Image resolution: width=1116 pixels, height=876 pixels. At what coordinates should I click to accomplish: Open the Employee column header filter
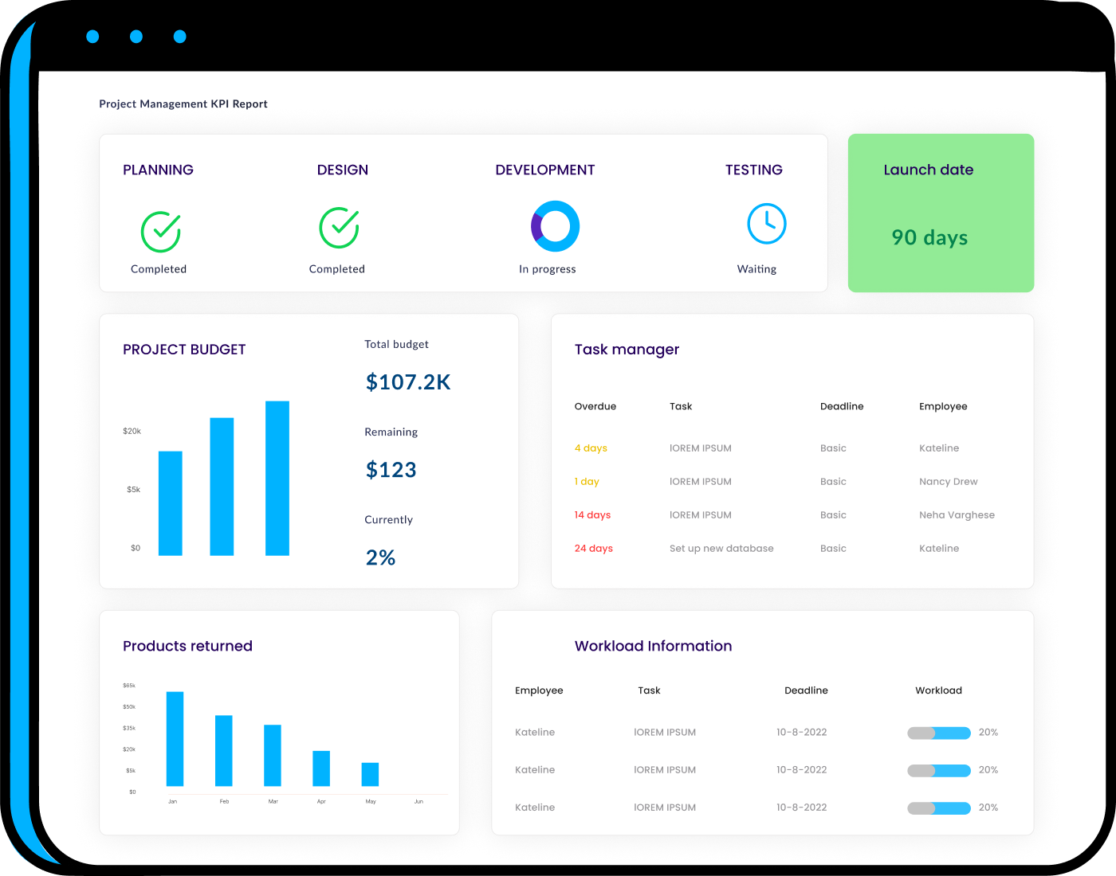(x=943, y=406)
